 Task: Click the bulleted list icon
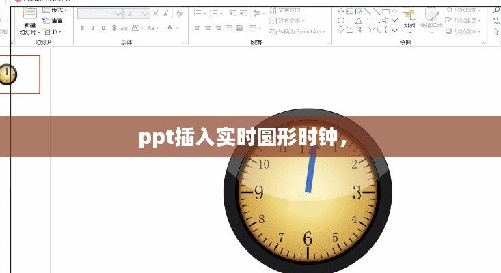(x=198, y=13)
